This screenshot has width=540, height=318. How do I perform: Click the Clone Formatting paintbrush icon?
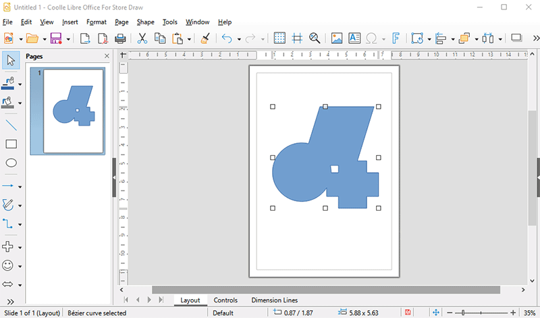(206, 38)
